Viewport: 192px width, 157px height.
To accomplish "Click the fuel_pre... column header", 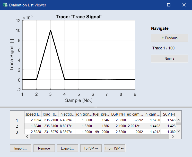I will click(101, 114).
